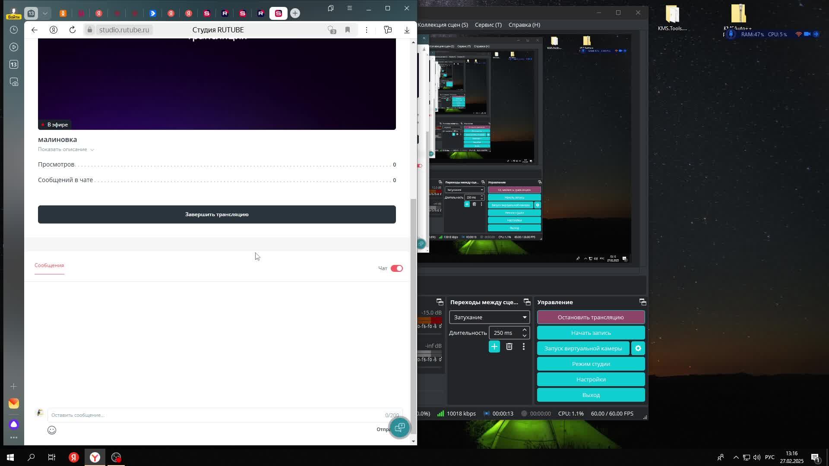This screenshot has height=466, width=829.
Task: Click the Оставить сообщение chat input field
Action: point(216,415)
